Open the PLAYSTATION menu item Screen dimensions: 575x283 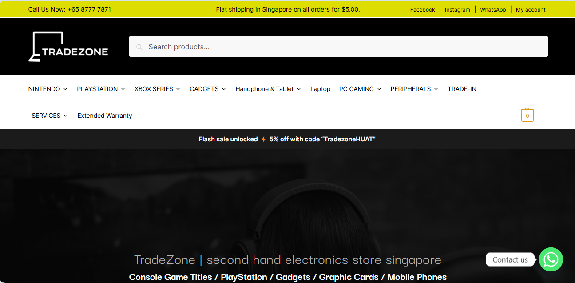[x=97, y=89]
